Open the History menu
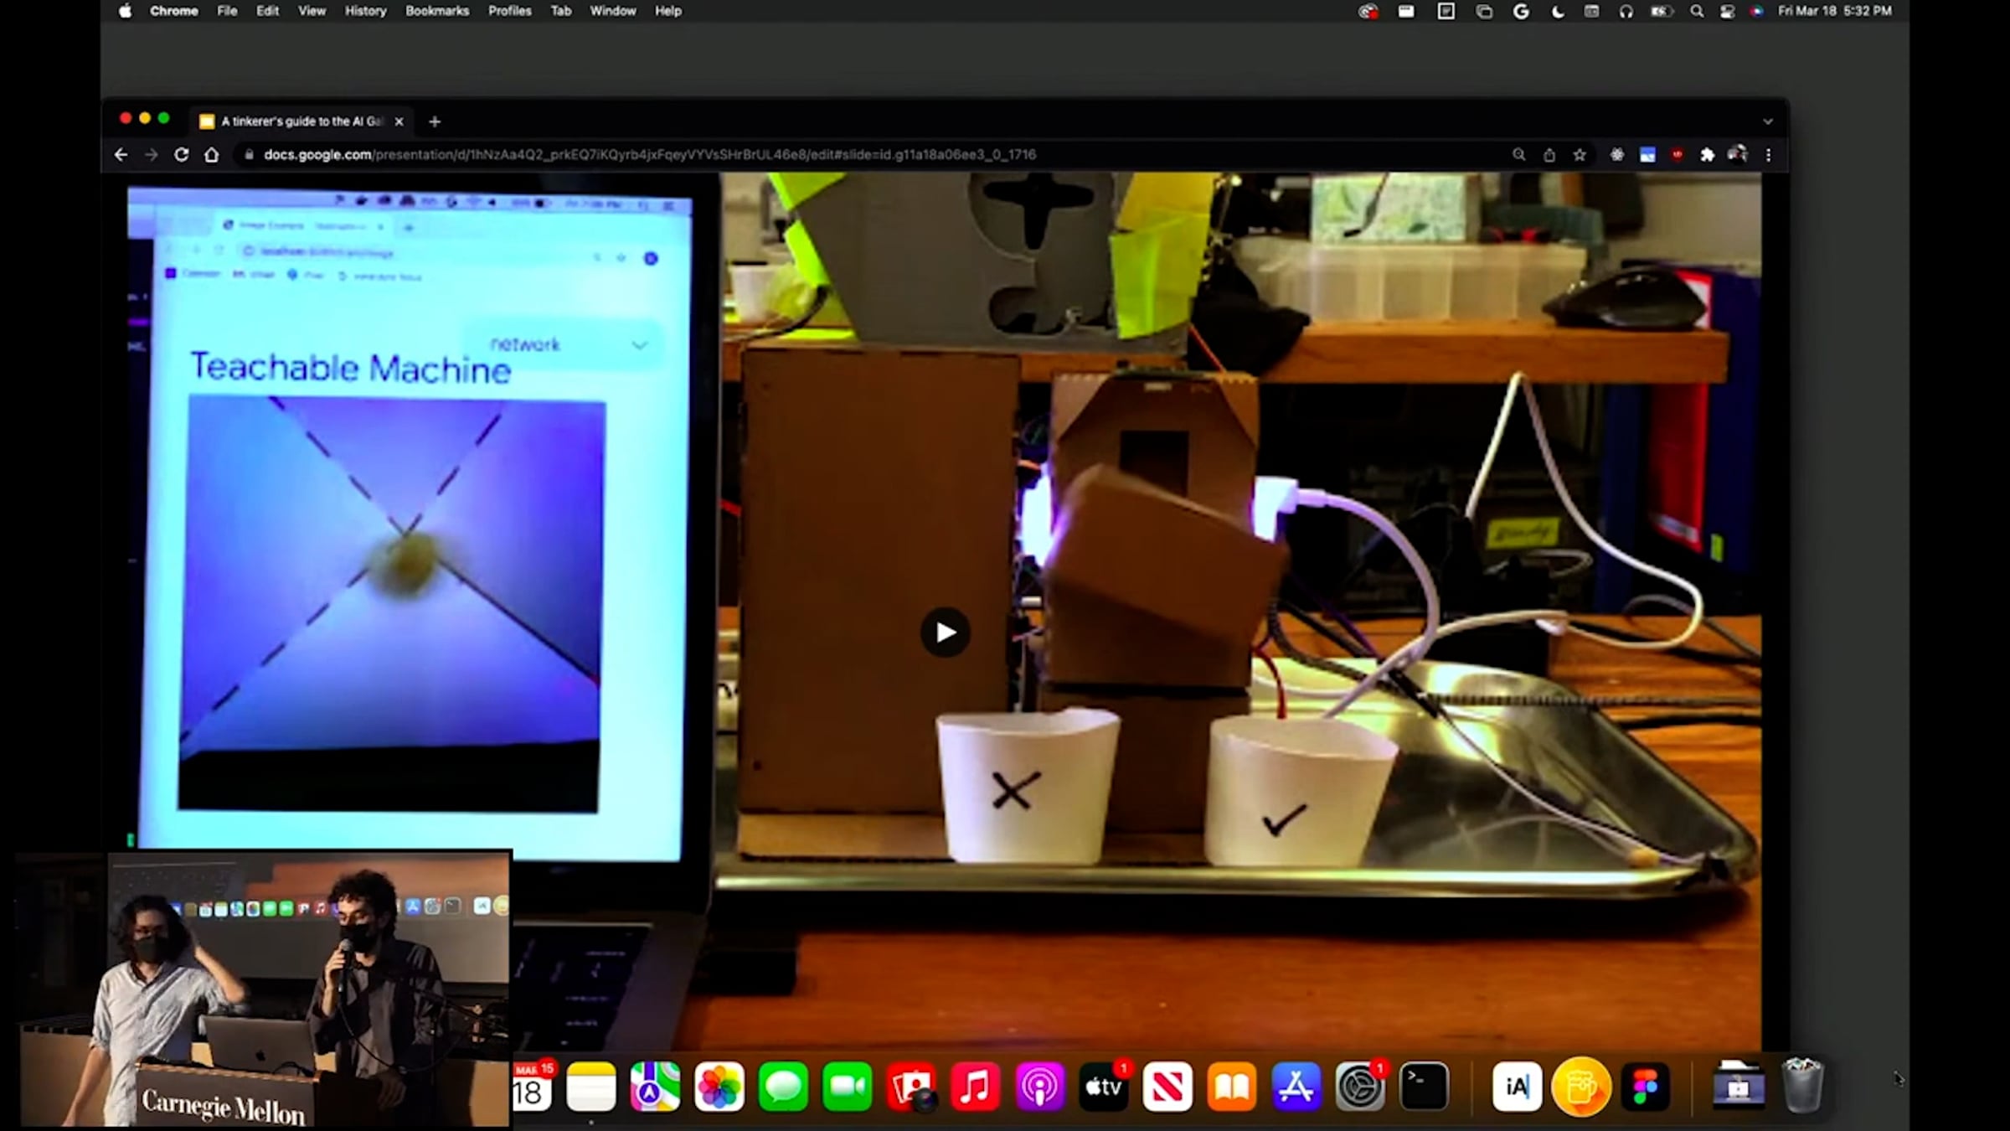2010x1131 pixels. 365,11
